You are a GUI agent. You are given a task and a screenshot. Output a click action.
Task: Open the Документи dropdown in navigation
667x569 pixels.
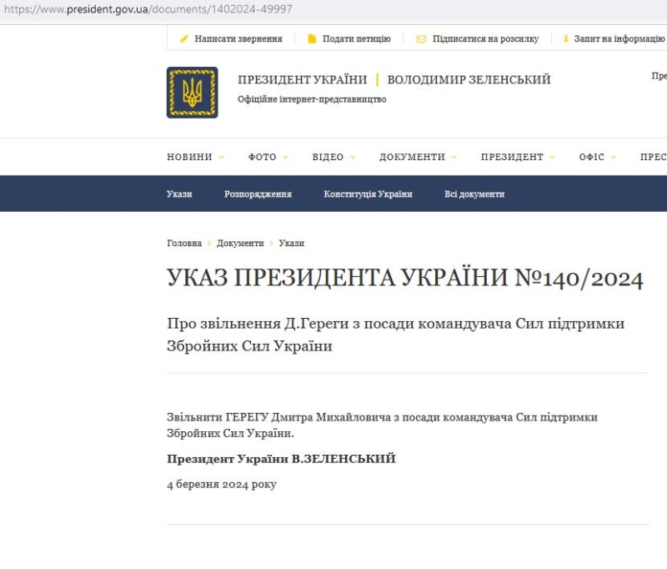coord(418,157)
